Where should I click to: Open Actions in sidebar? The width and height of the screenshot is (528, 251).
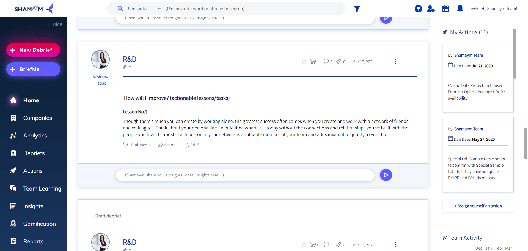pos(33,171)
